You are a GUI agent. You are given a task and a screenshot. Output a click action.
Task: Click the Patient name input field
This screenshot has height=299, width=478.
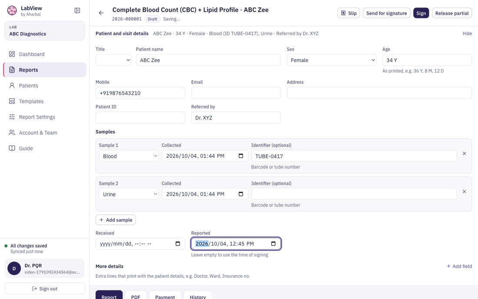pos(208,60)
